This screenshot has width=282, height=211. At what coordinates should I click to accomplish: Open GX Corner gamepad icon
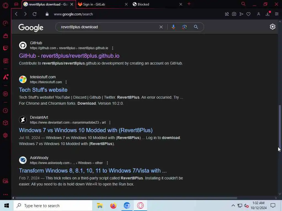[16, 4]
